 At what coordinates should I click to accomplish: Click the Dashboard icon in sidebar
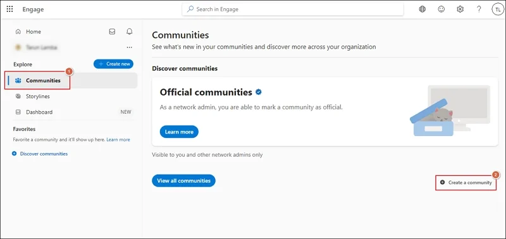click(18, 112)
